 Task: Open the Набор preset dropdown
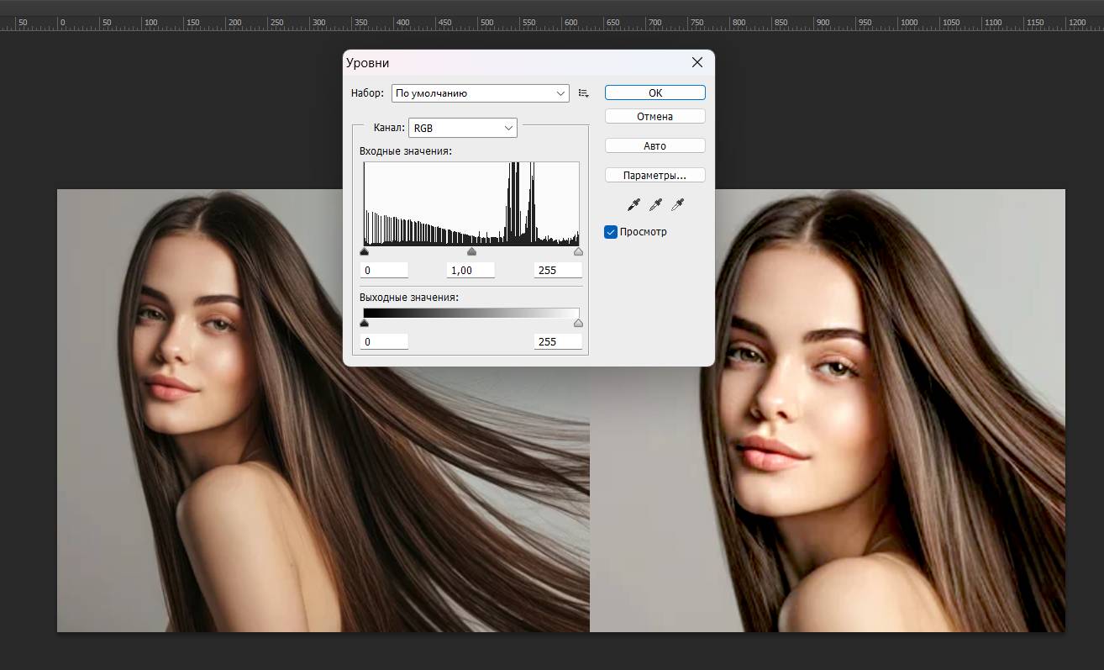(x=480, y=93)
